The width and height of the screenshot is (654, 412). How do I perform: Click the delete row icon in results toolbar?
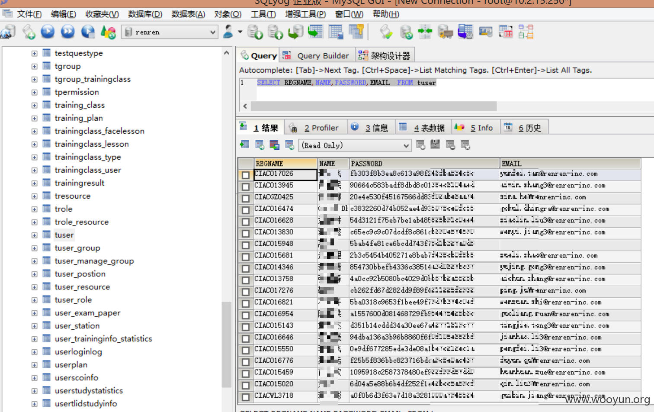point(450,145)
